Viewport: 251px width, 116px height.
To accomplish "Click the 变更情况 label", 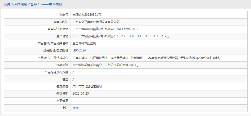I will [62, 101].
